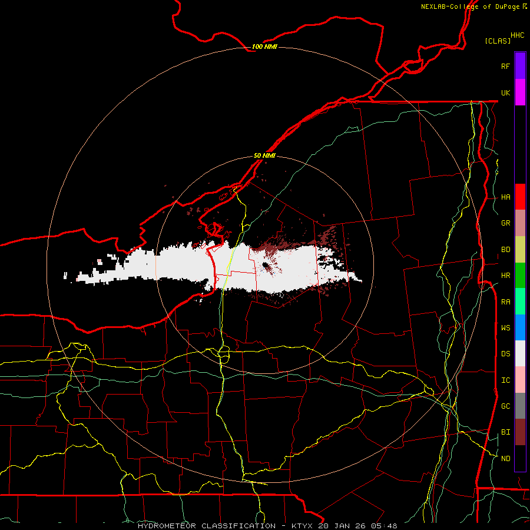The image size is (530, 530).
Task: Click the BI dark red legend block
Action: click(x=520, y=432)
